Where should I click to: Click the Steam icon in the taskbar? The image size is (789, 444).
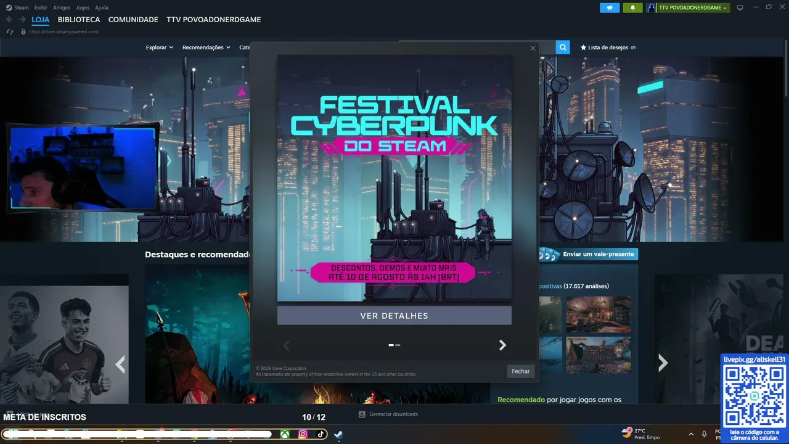(338, 434)
